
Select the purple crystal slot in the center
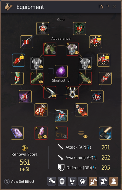click(x=61, y=71)
